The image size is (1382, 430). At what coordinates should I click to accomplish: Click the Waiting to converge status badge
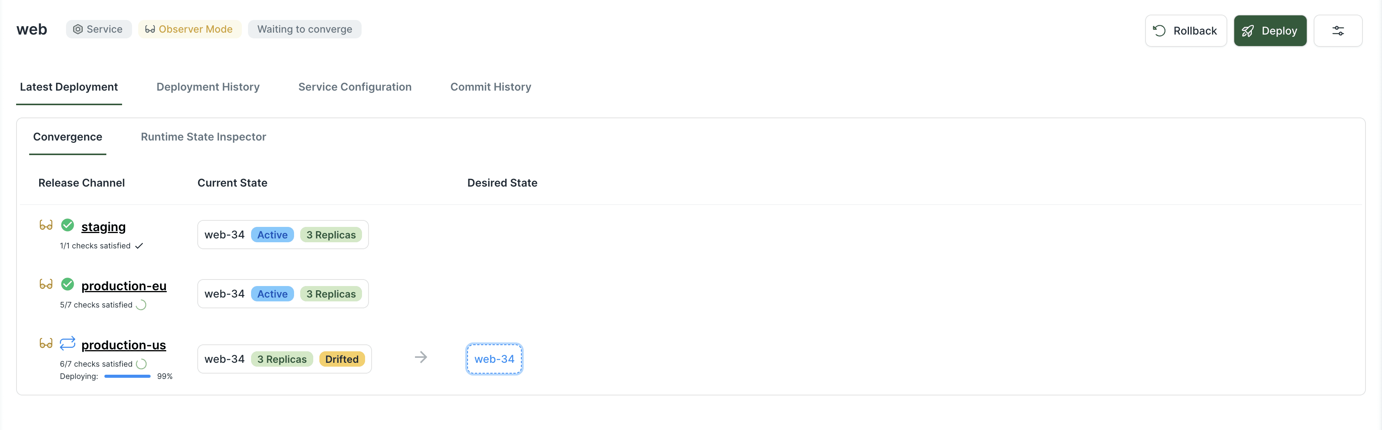pyautogui.click(x=305, y=29)
